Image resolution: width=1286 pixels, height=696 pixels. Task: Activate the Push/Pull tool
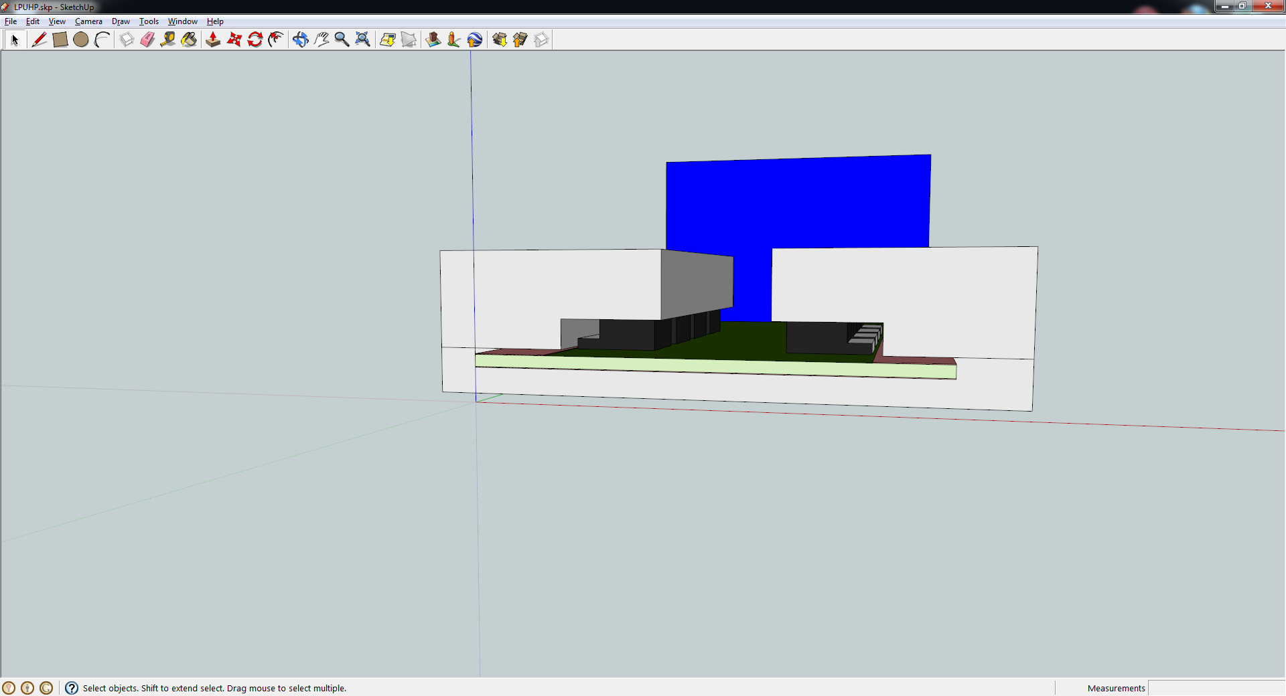coord(213,40)
